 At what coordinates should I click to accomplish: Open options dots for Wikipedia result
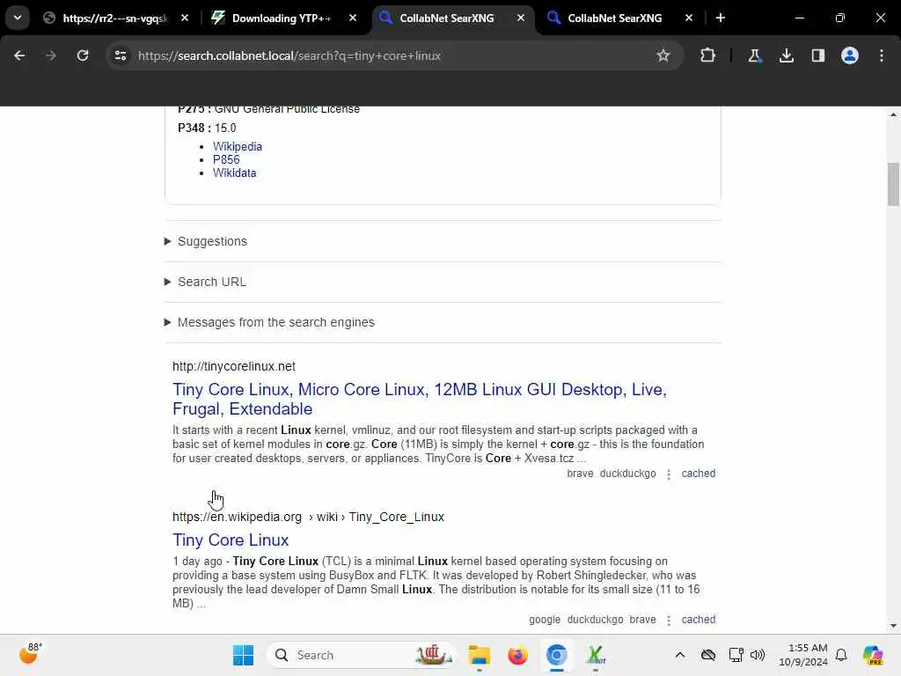tap(669, 621)
